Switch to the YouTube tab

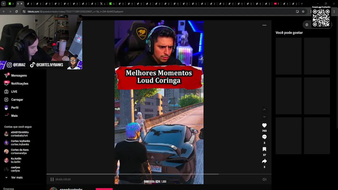point(276,4)
